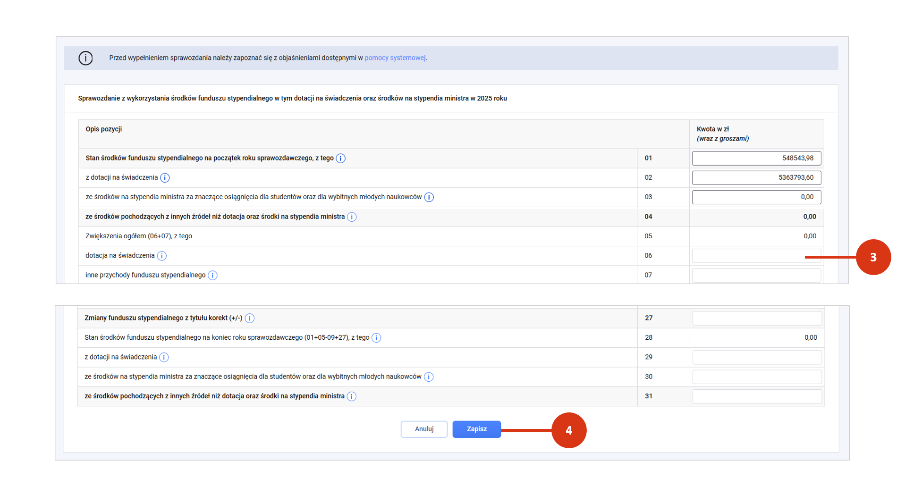The image size is (905, 503).
Task: Click info icon for row 01 opening balance
Action: [x=340, y=159]
